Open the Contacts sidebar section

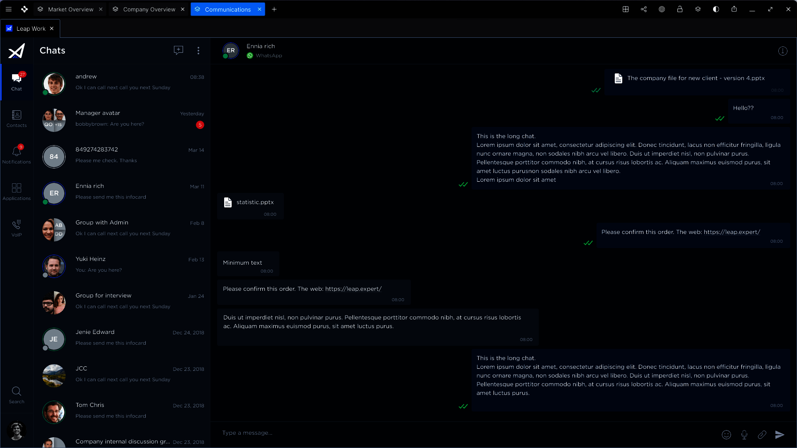[x=17, y=119]
